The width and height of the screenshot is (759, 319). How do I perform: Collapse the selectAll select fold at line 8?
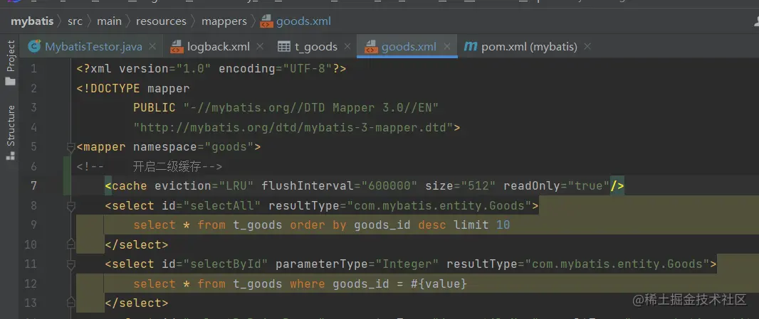click(71, 206)
